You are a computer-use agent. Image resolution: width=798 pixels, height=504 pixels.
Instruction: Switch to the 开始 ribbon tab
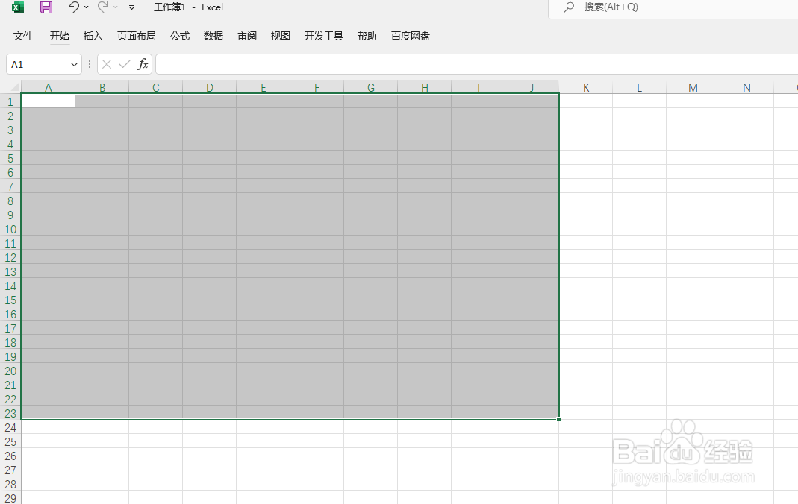pyautogui.click(x=60, y=36)
